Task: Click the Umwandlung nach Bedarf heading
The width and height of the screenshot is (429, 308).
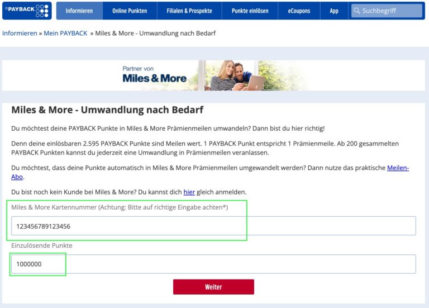Action: point(107,110)
